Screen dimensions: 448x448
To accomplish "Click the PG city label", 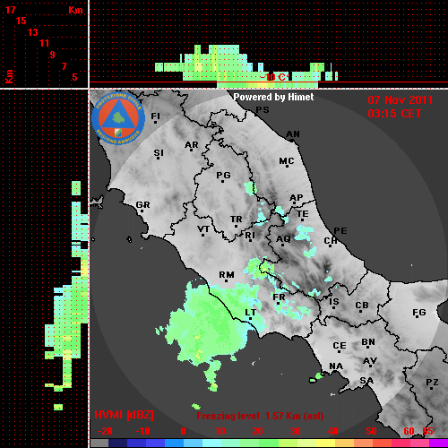I will [x=223, y=175].
